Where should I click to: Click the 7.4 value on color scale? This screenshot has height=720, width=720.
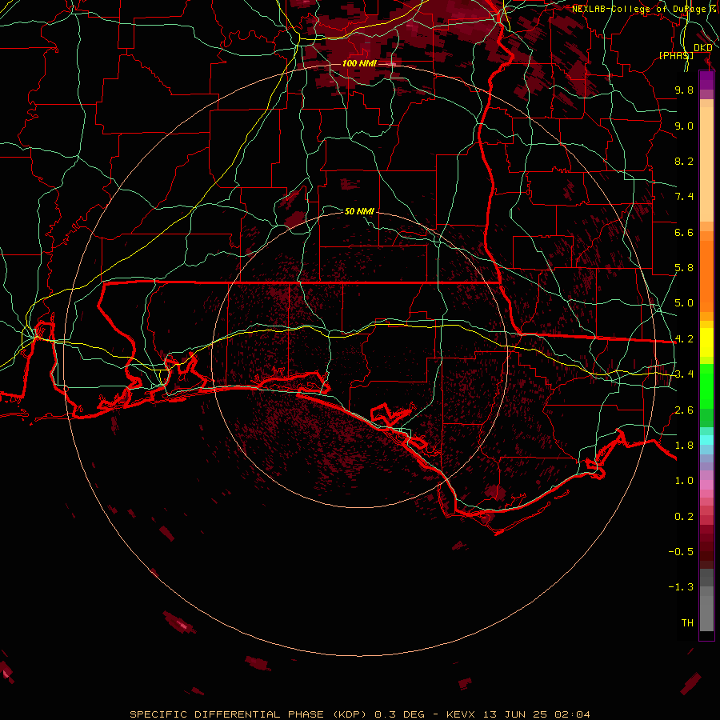click(x=684, y=197)
